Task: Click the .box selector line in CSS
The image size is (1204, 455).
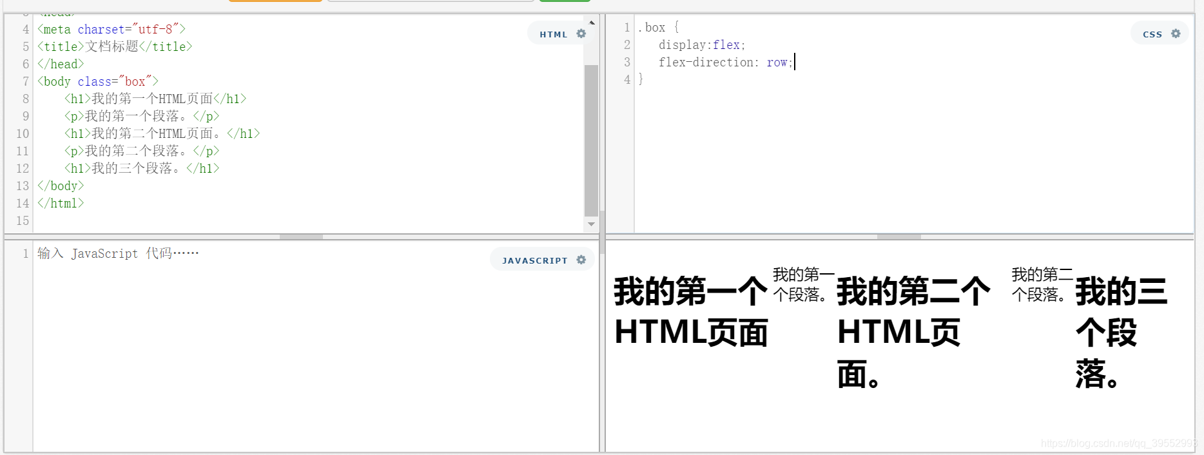Action: [659, 27]
